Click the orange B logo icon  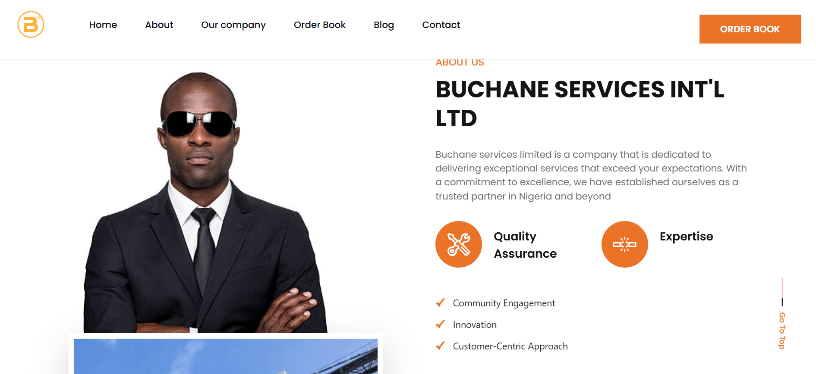point(31,25)
